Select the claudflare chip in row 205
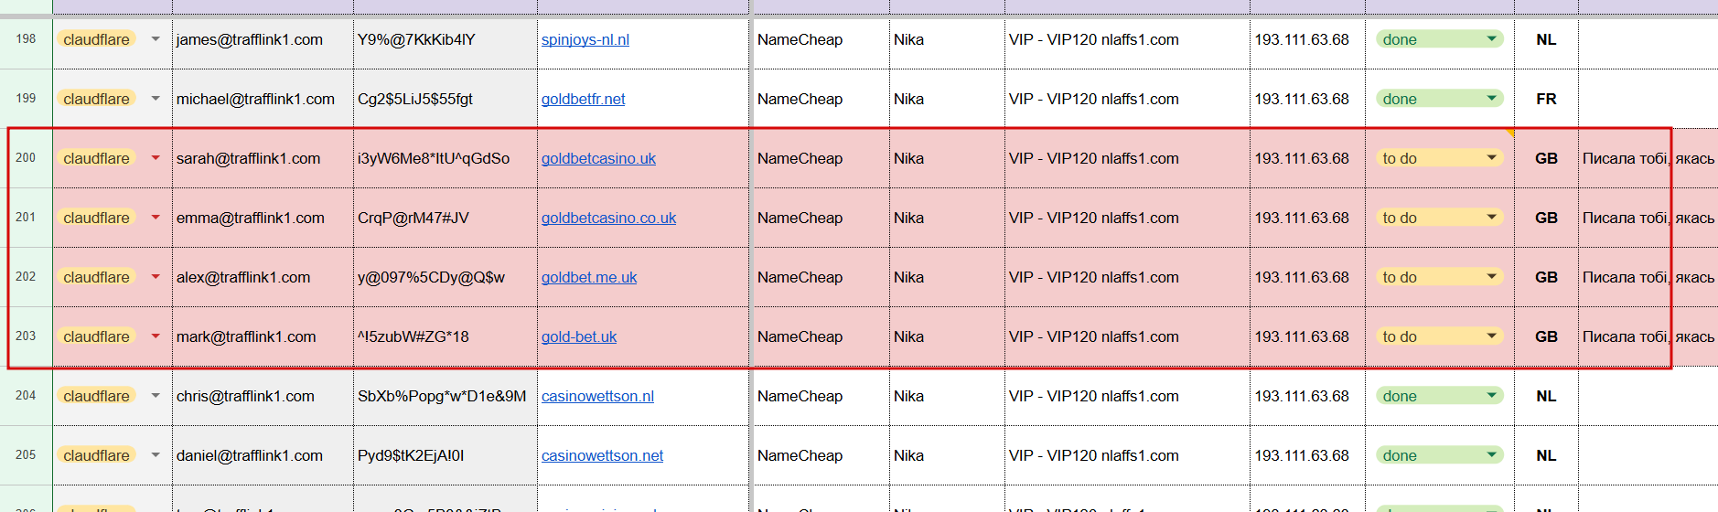Image resolution: width=1718 pixels, height=512 pixels. pyautogui.click(x=96, y=455)
